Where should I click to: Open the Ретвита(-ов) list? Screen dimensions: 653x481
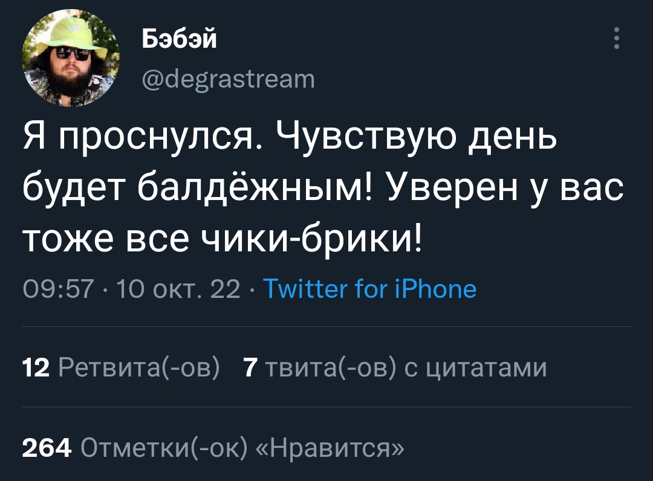138,367
